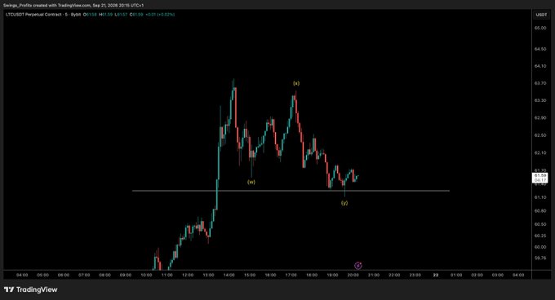
Task: Click the 08:00 time axis label
Action: tap(104, 275)
